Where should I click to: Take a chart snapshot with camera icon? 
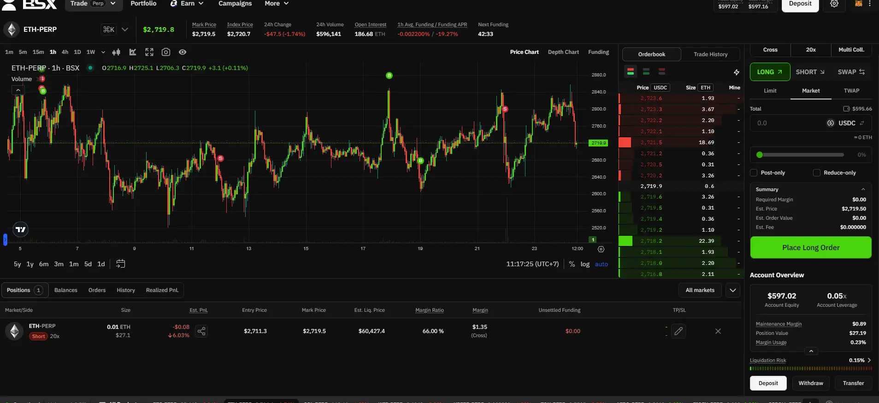click(x=166, y=52)
